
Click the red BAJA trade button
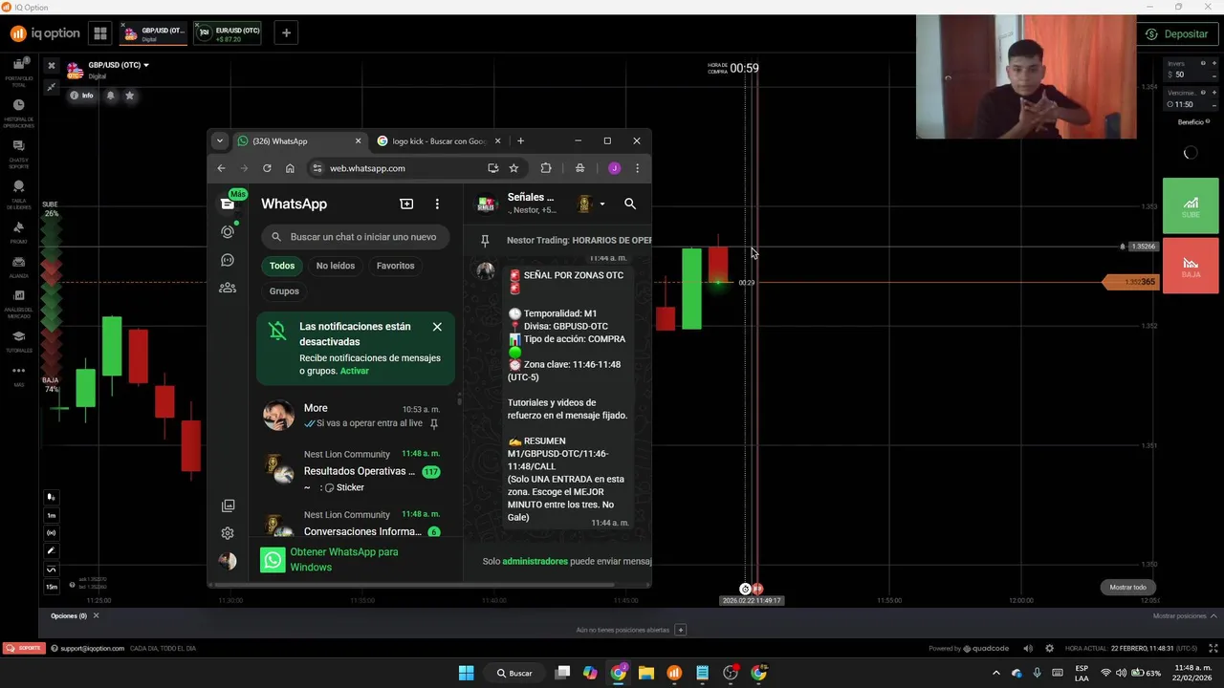pyautogui.click(x=1191, y=266)
